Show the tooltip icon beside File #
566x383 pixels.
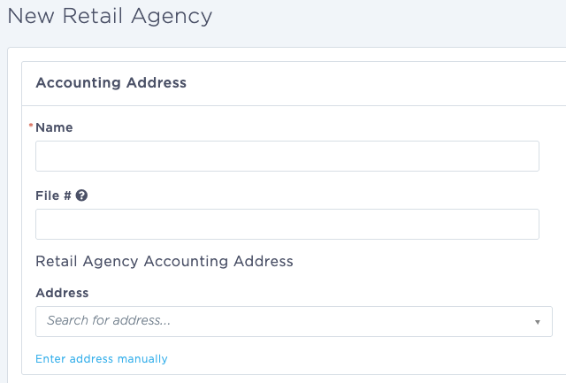(x=81, y=195)
